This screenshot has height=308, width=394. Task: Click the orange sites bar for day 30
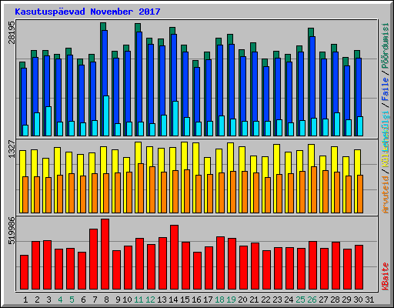click(360, 194)
